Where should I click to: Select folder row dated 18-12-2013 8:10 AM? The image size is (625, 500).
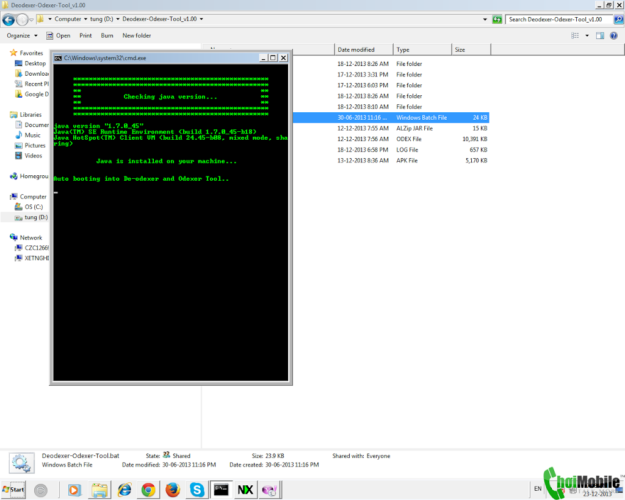(391, 107)
